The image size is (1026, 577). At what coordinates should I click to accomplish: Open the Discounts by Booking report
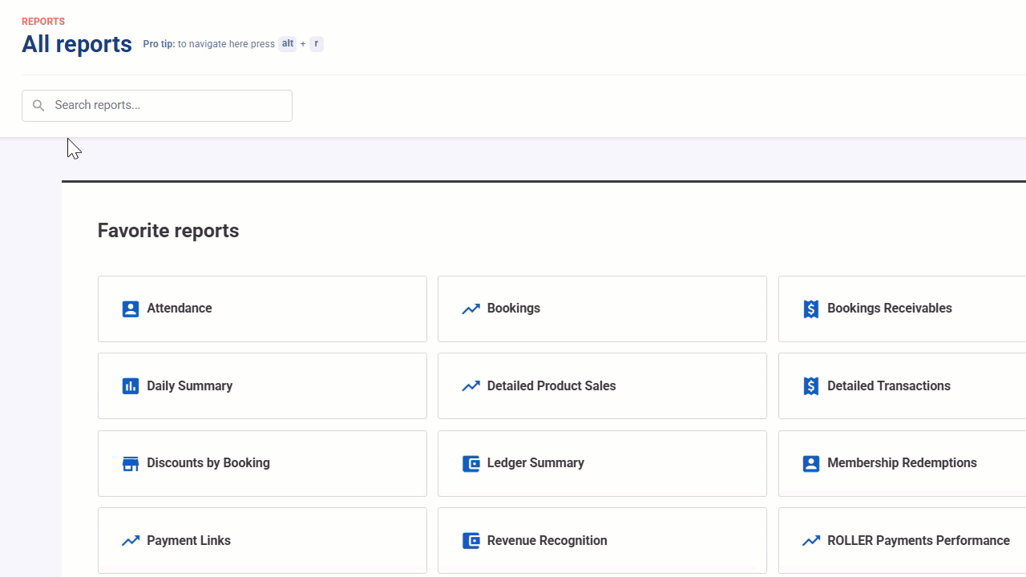[x=262, y=463]
